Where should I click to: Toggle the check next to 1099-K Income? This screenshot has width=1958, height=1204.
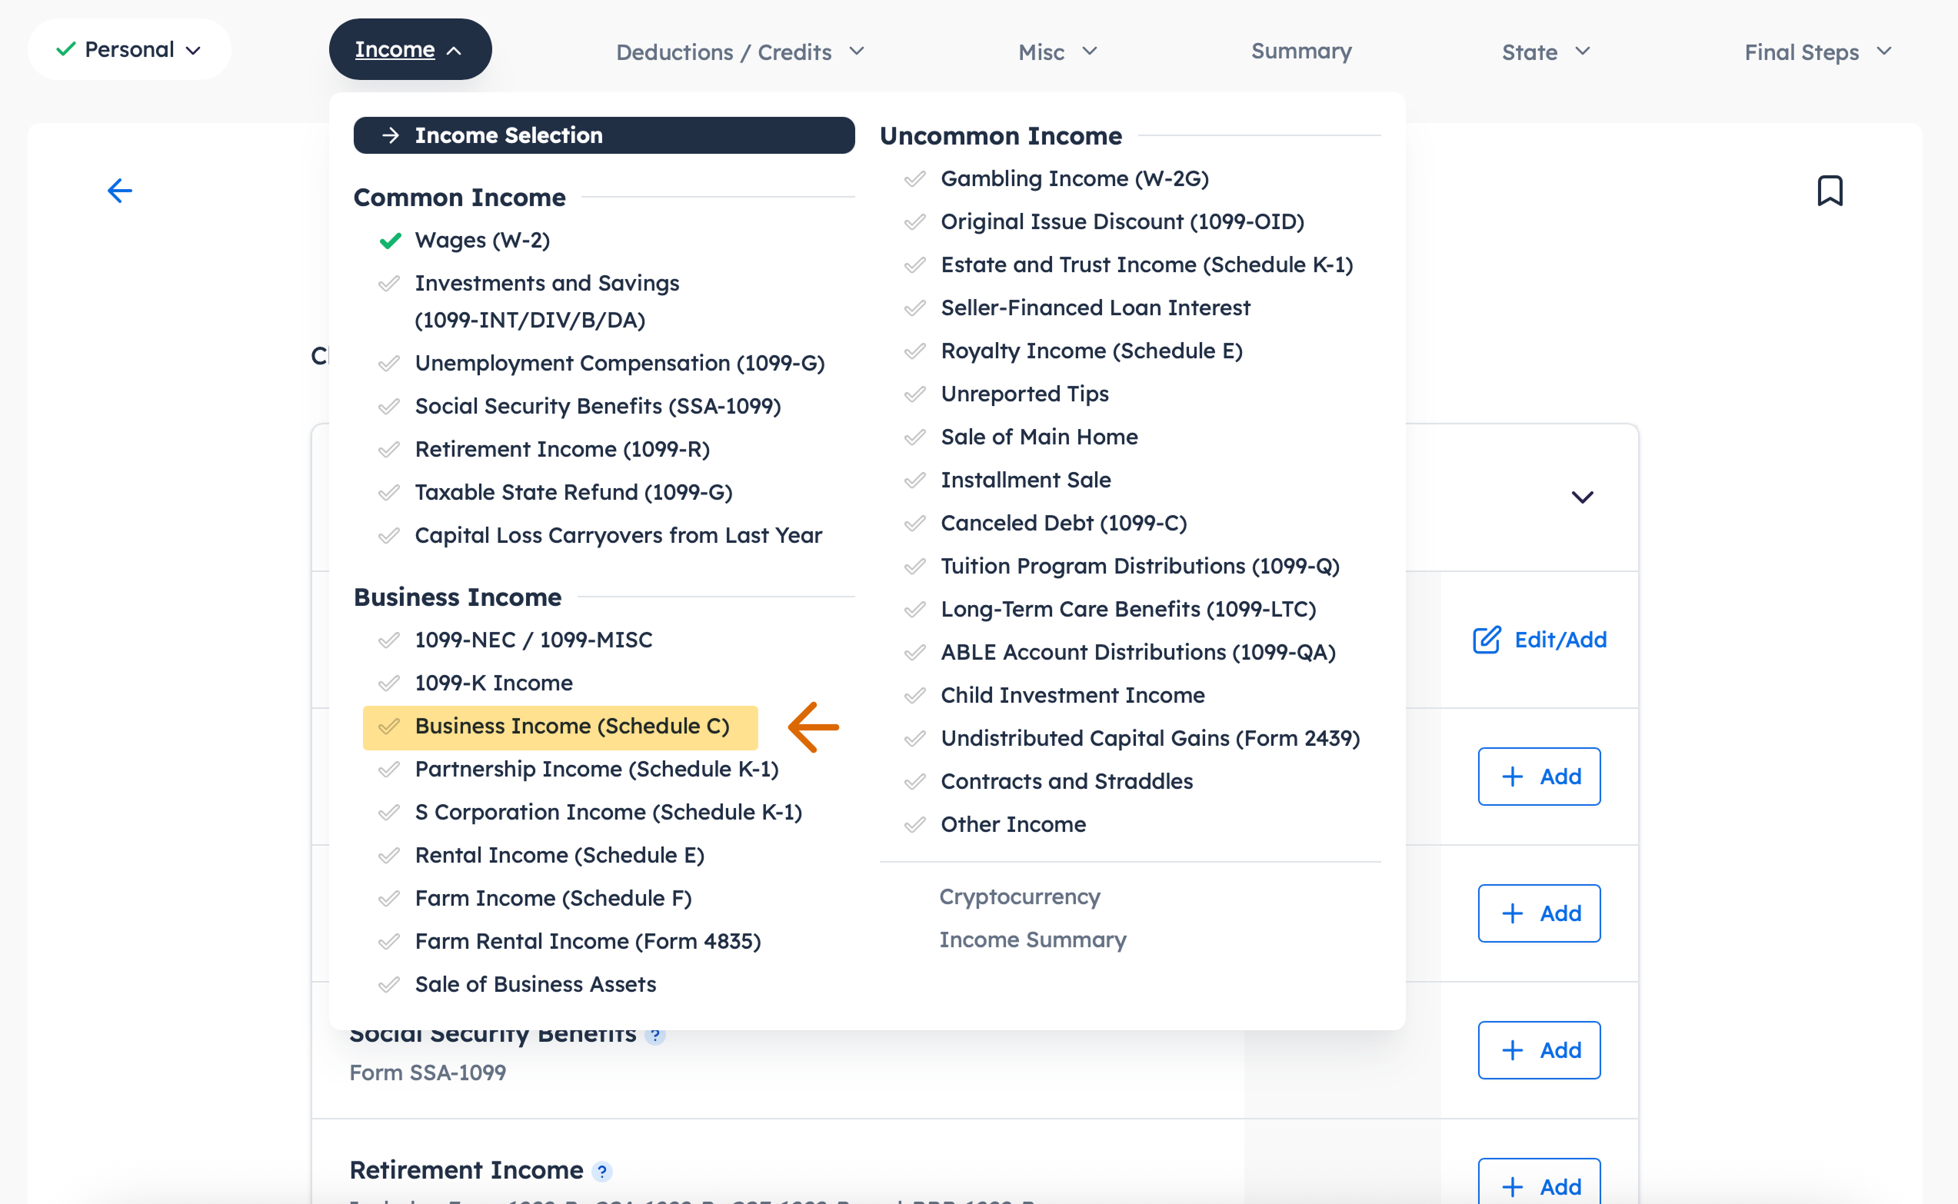389,683
